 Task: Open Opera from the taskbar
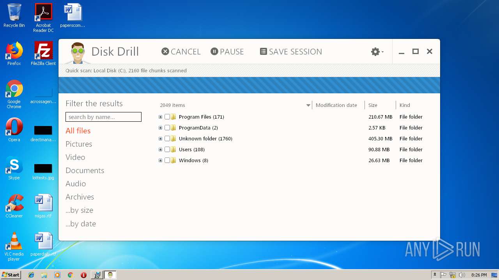click(x=83, y=275)
